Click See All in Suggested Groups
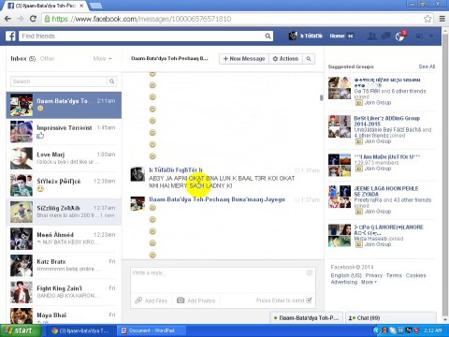This screenshot has width=449, height=337. pyautogui.click(x=427, y=66)
